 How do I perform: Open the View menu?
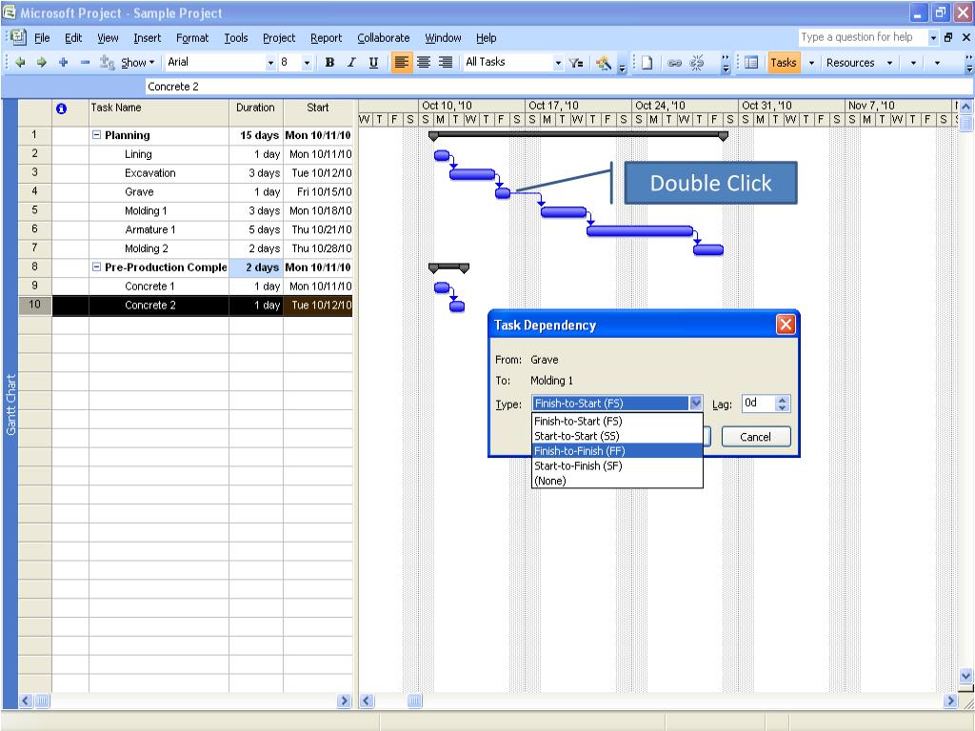pos(108,38)
